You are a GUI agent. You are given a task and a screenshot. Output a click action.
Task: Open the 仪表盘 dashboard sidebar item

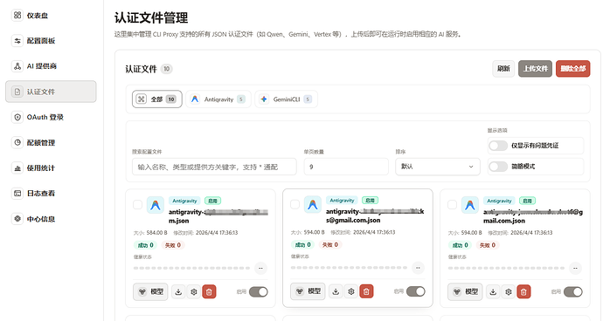[x=51, y=16]
